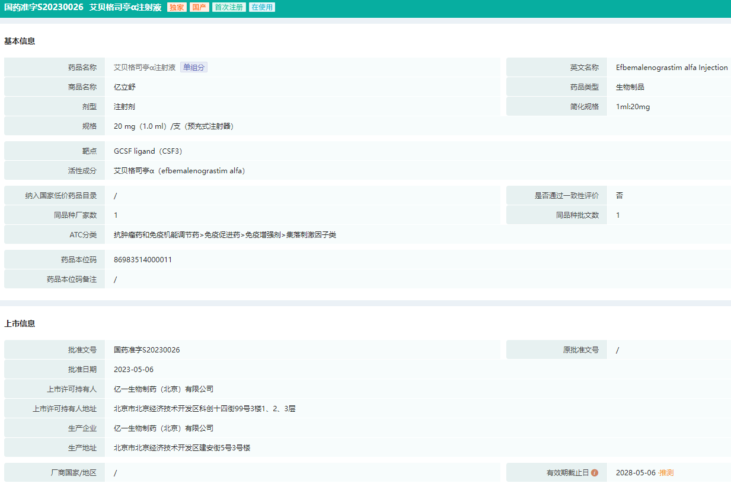Screen dimensions: 731x483
Task: Click target value GCSF ligand（CSF3）
Action: click(148, 151)
